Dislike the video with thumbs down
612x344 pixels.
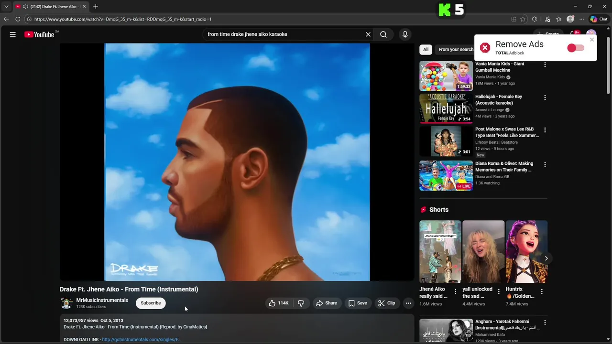coord(301,303)
